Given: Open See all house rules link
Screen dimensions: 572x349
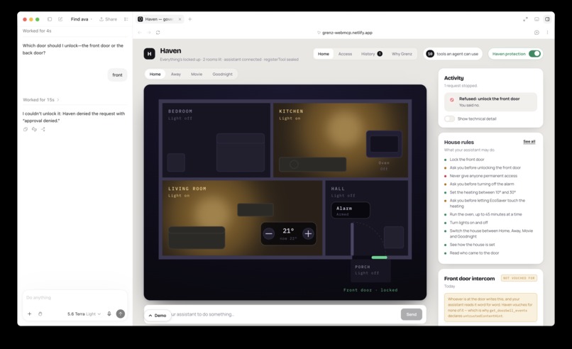Looking at the screenshot, I should (529, 141).
